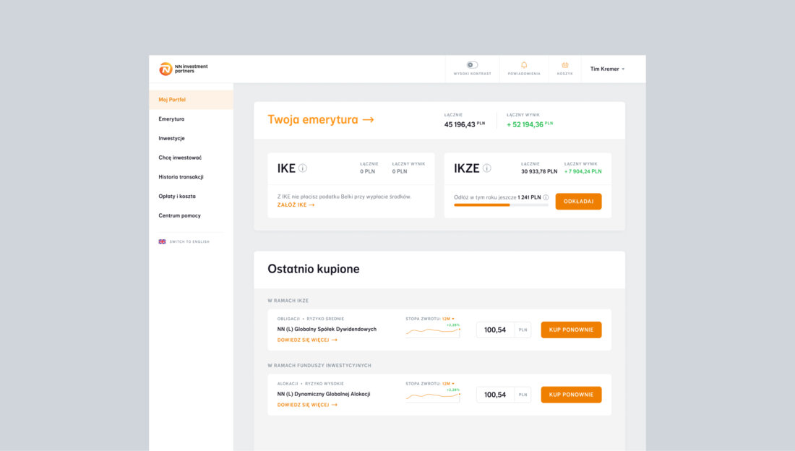Open notifications bell icon (Powiadomienia)
795x451 pixels.
[x=524, y=65]
